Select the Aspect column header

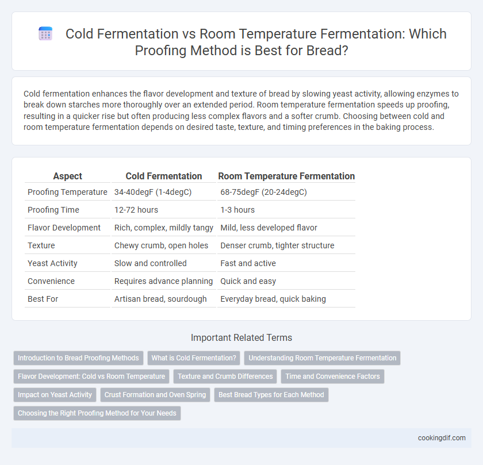point(67,176)
